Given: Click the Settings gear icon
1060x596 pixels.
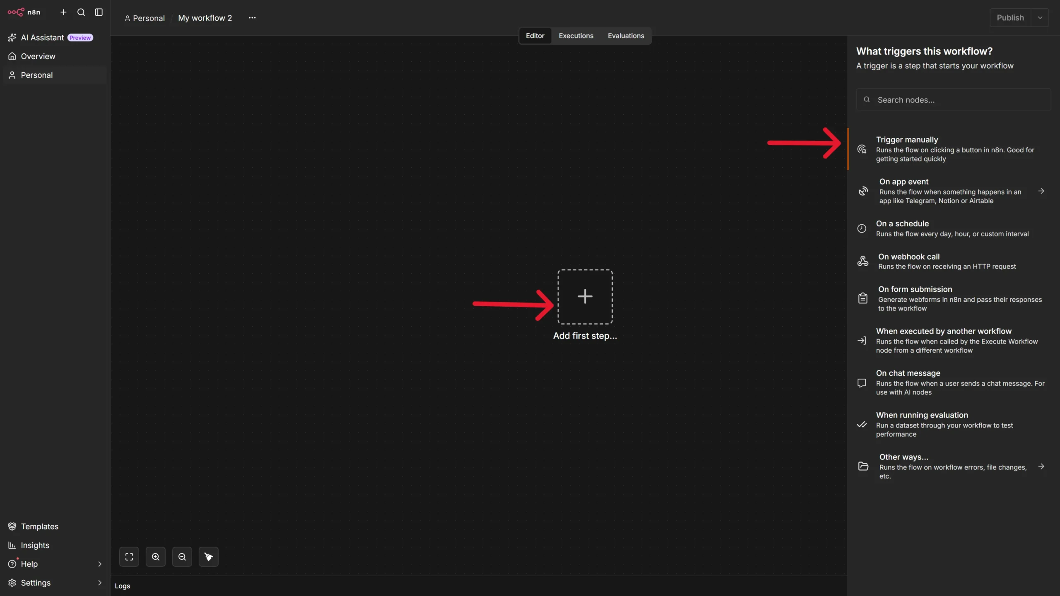Looking at the screenshot, I should pyautogui.click(x=12, y=583).
